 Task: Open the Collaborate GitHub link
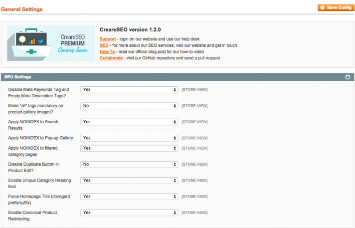pyautogui.click(x=111, y=58)
